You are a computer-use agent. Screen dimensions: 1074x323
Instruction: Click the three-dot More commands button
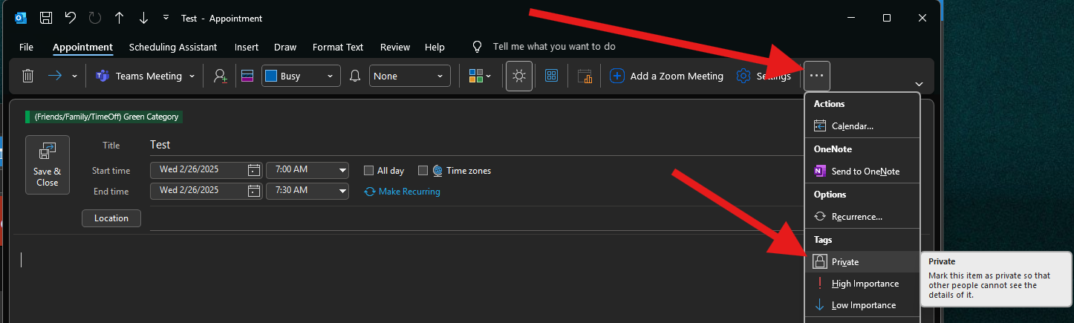click(817, 76)
